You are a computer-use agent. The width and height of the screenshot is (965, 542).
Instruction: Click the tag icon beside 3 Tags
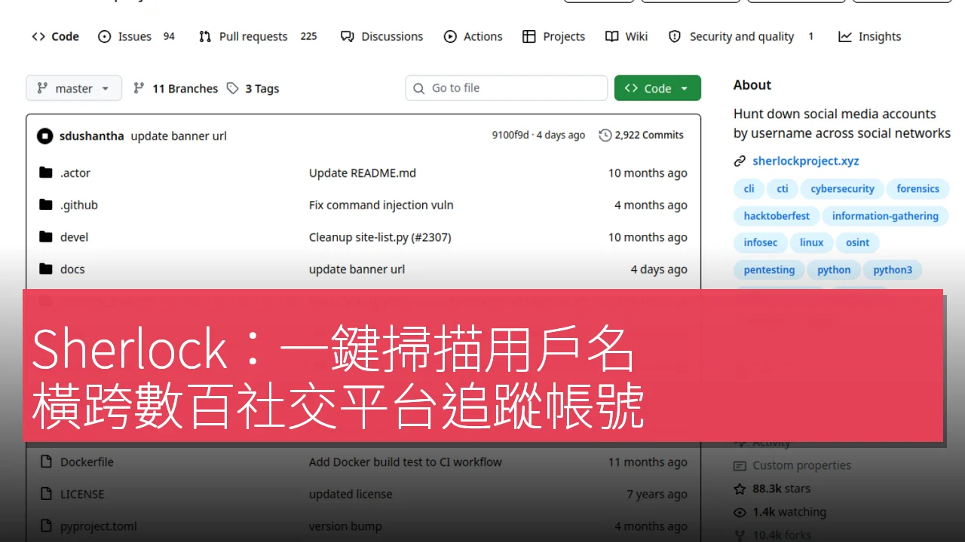click(x=233, y=88)
